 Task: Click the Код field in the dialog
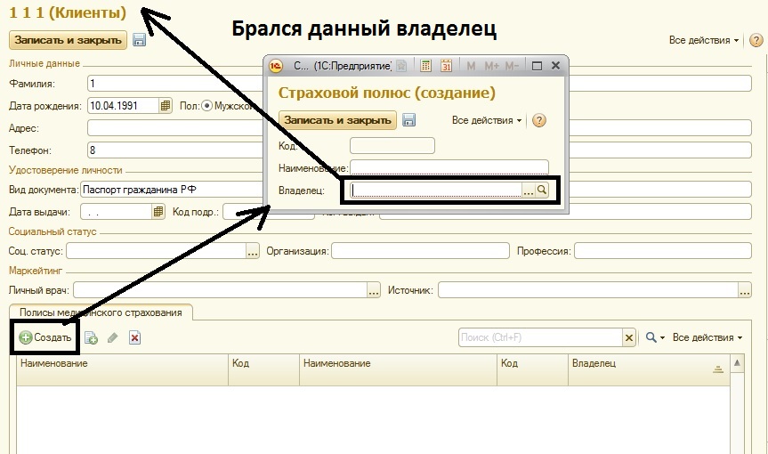click(392, 145)
